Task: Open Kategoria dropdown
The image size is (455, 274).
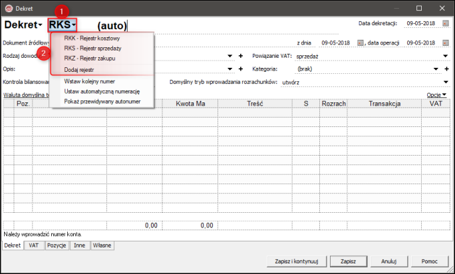Action: click(436, 69)
